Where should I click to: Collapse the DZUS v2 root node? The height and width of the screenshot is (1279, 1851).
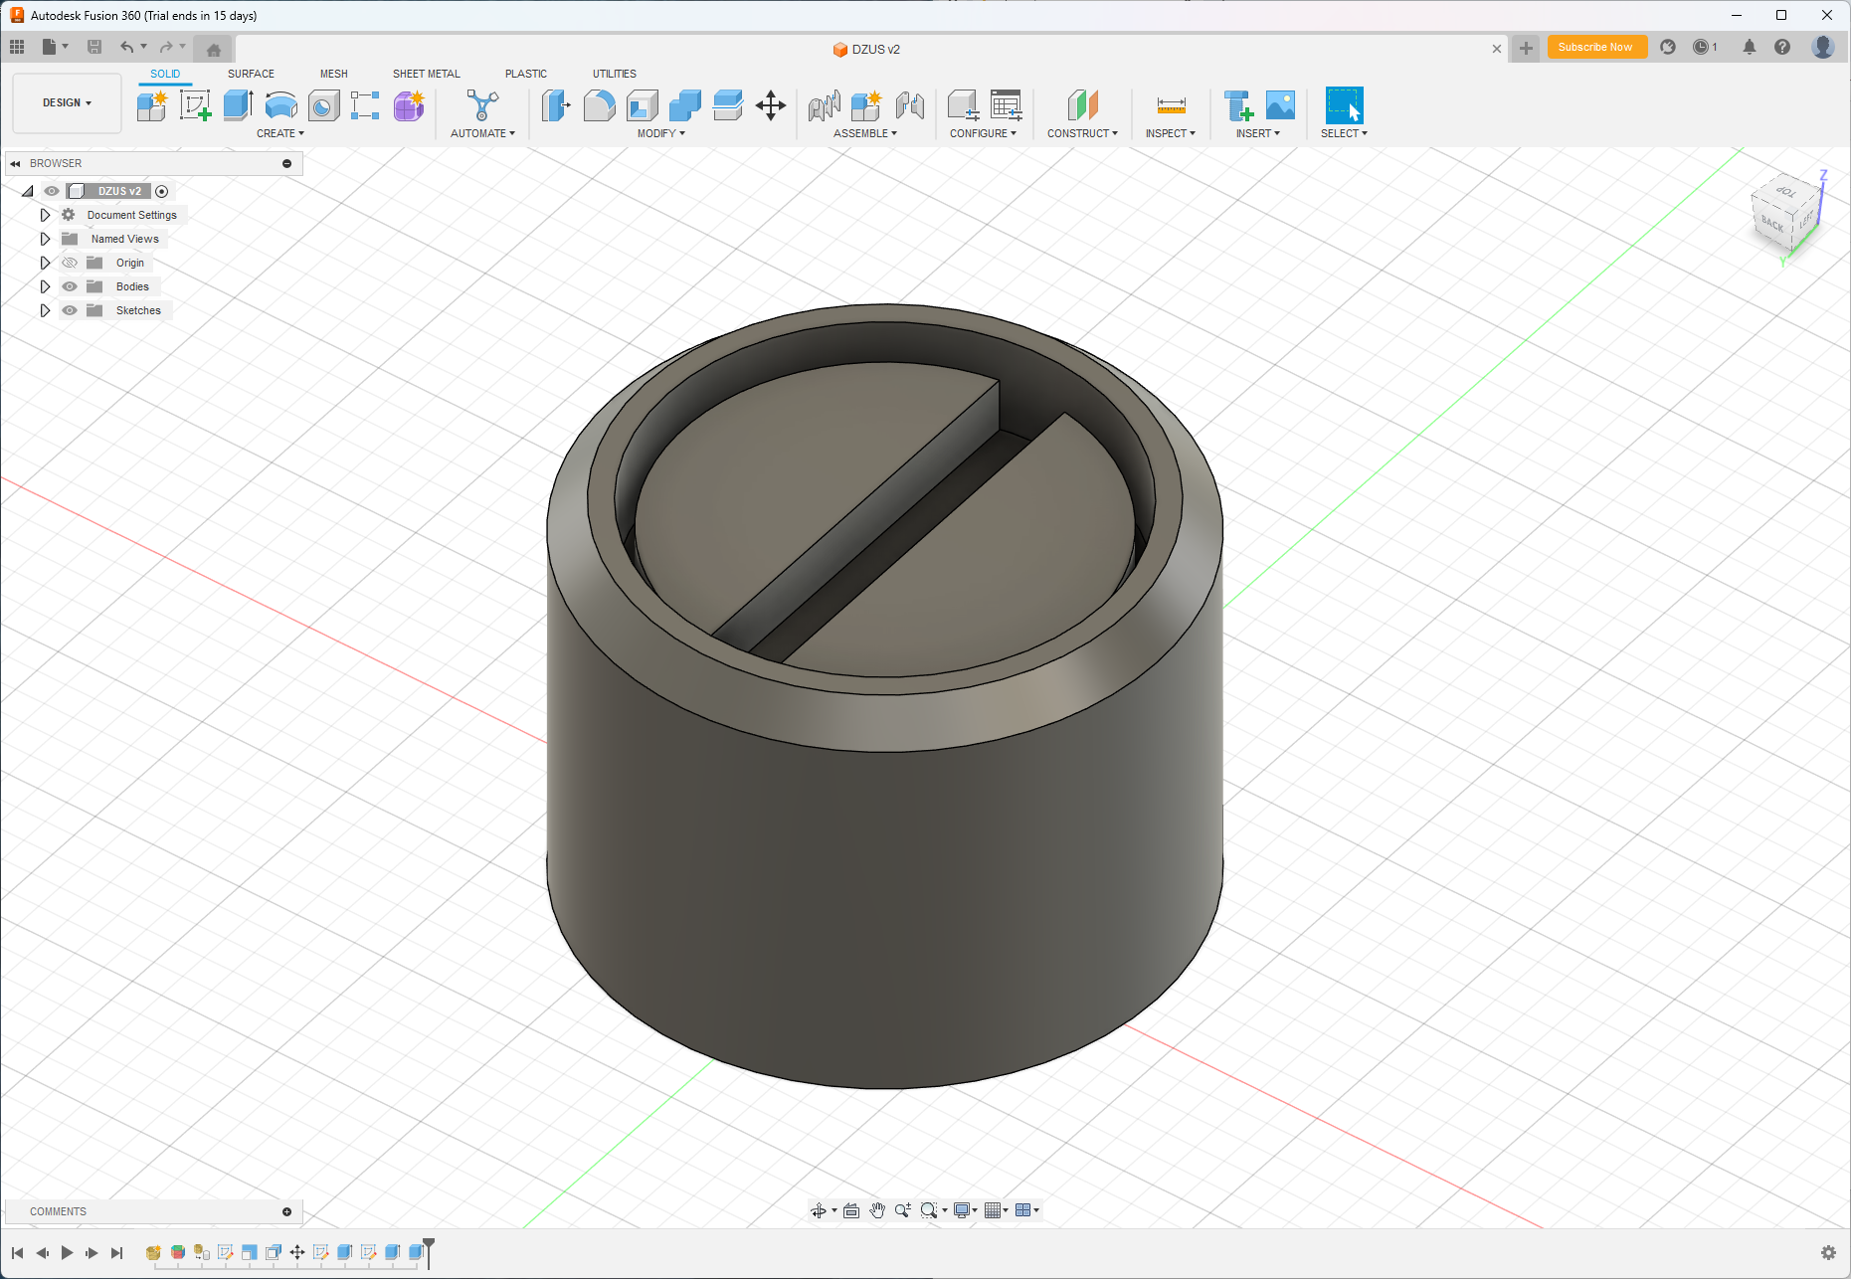28,191
